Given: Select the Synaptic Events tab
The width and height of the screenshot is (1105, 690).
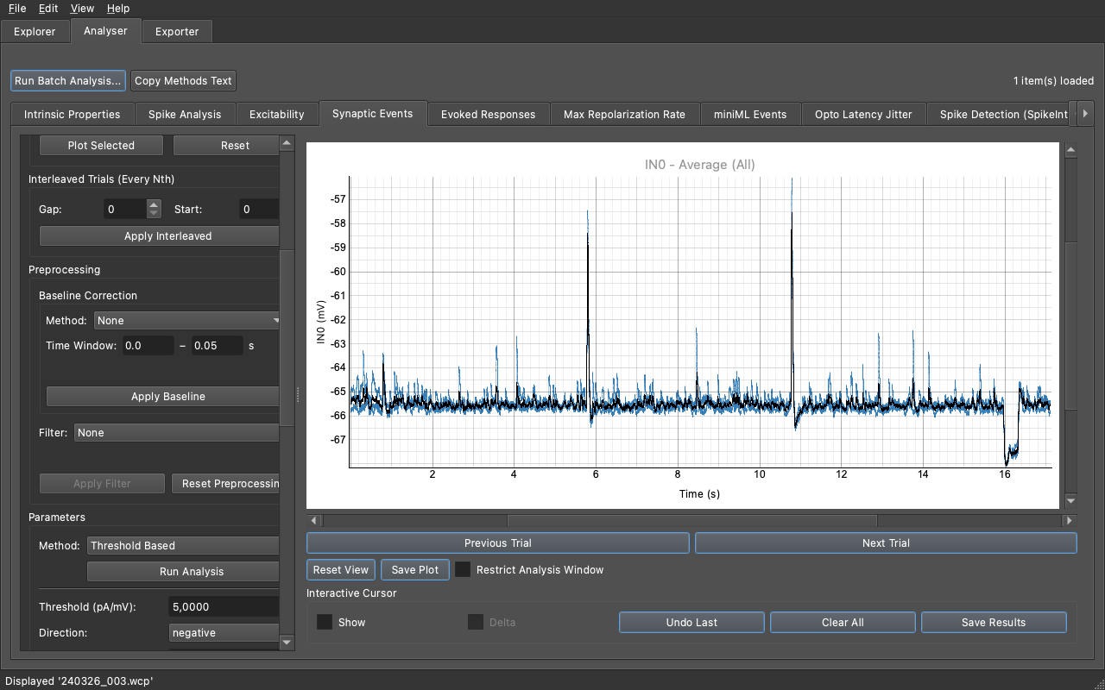Looking at the screenshot, I should [373, 113].
